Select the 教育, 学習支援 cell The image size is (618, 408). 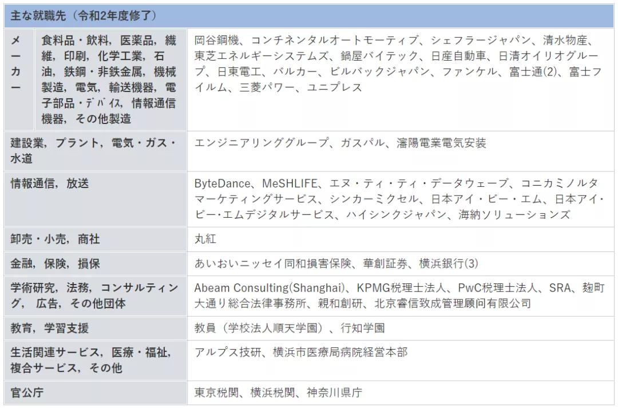click(x=96, y=328)
